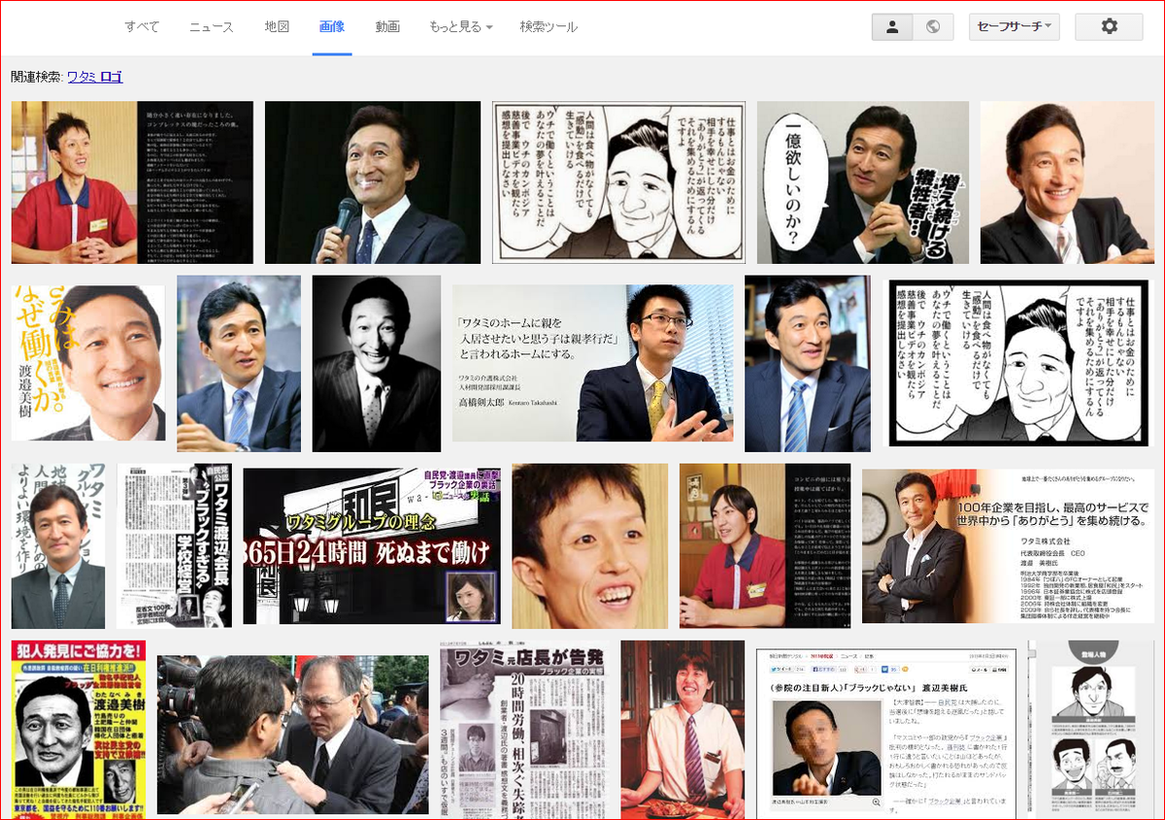This screenshot has width=1165, height=820.
Task: Open newspaper clipping ブラックすぎる学校経営 thumbnail
Action: point(175,545)
